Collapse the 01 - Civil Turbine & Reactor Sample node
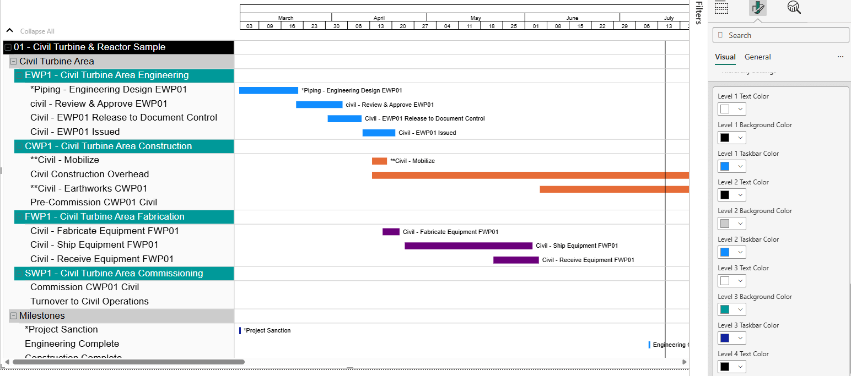 pos(8,47)
